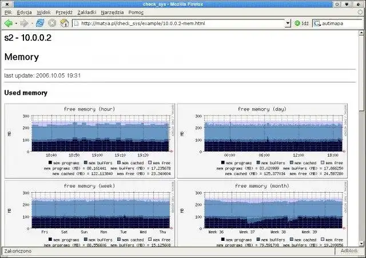Click the 's2 - 10.0.0.2' heading

[28, 38]
